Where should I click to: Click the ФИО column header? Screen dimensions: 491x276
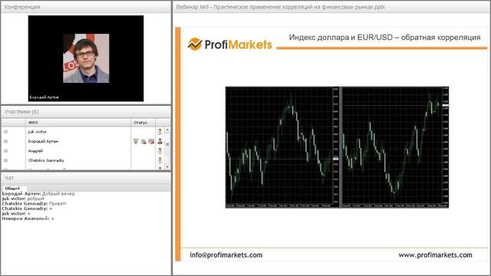pos(78,123)
